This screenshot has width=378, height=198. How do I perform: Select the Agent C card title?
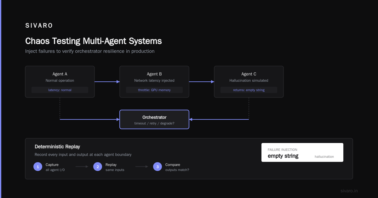click(x=249, y=74)
